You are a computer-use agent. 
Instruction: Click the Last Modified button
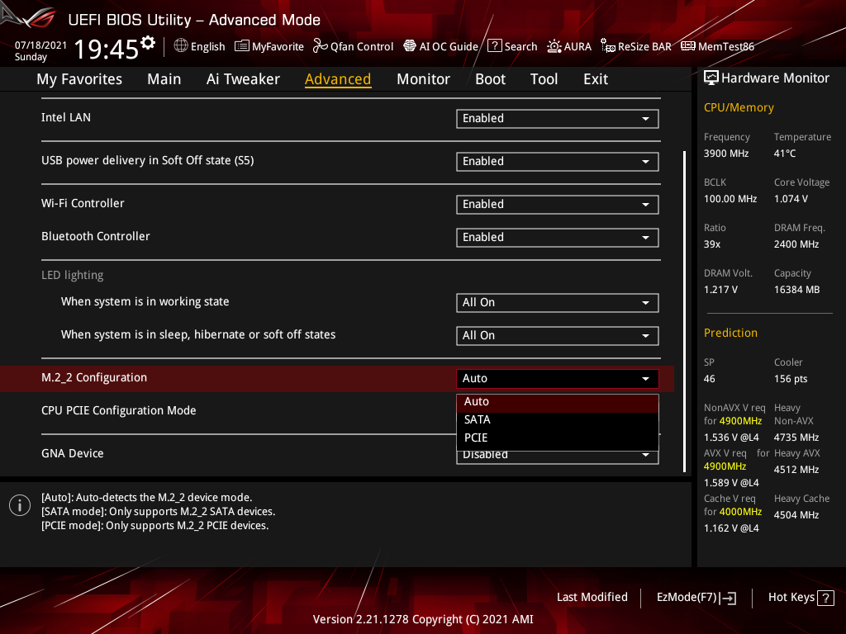[592, 597]
